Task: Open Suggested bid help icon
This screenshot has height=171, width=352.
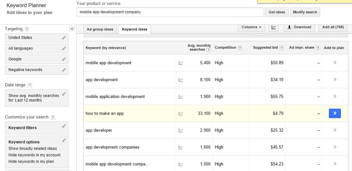Action: pyautogui.click(x=282, y=48)
